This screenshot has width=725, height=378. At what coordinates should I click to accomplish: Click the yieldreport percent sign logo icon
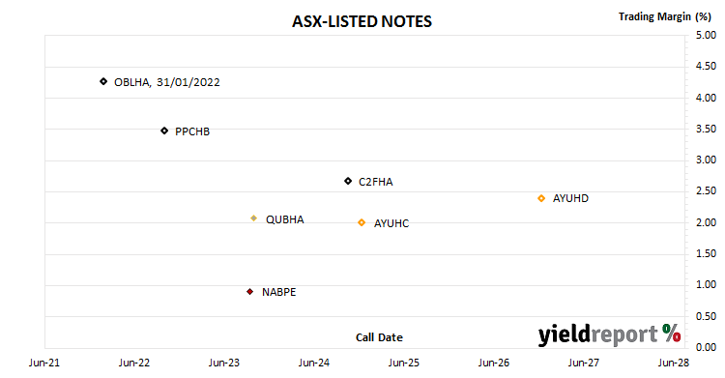point(671,333)
